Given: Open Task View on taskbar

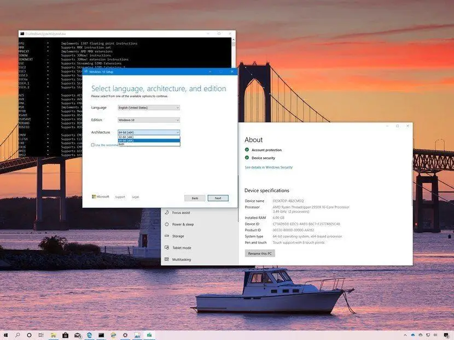Looking at the screenshot, I should pyautogui.click(x=41, y=335).
